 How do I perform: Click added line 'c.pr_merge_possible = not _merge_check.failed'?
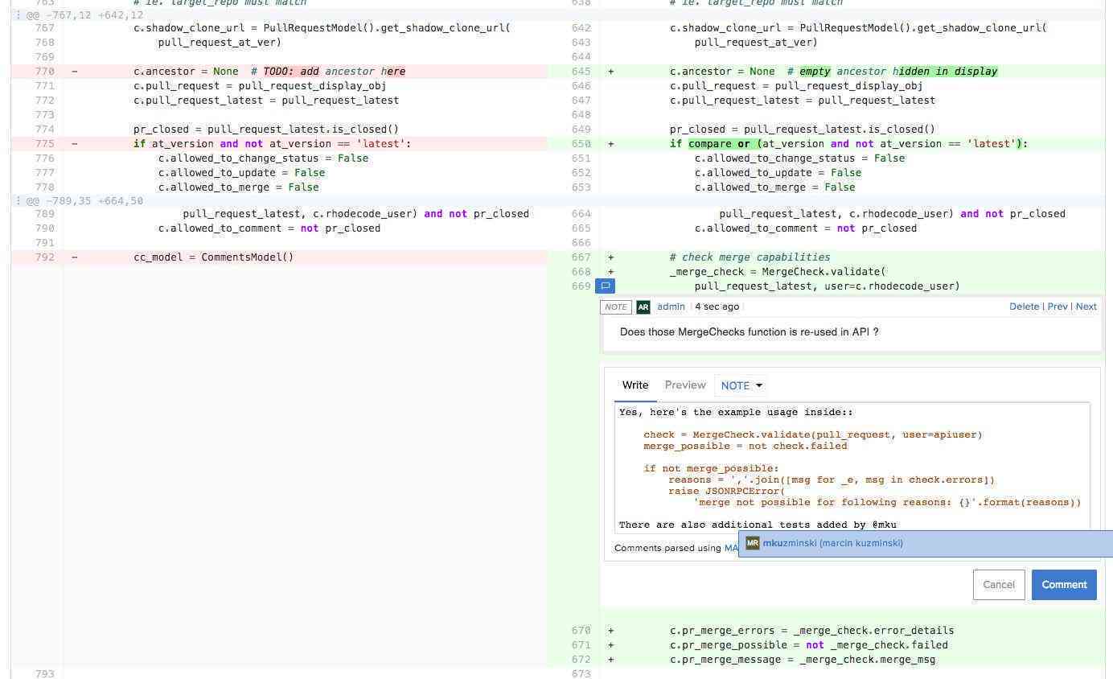(x=809, y=645)
